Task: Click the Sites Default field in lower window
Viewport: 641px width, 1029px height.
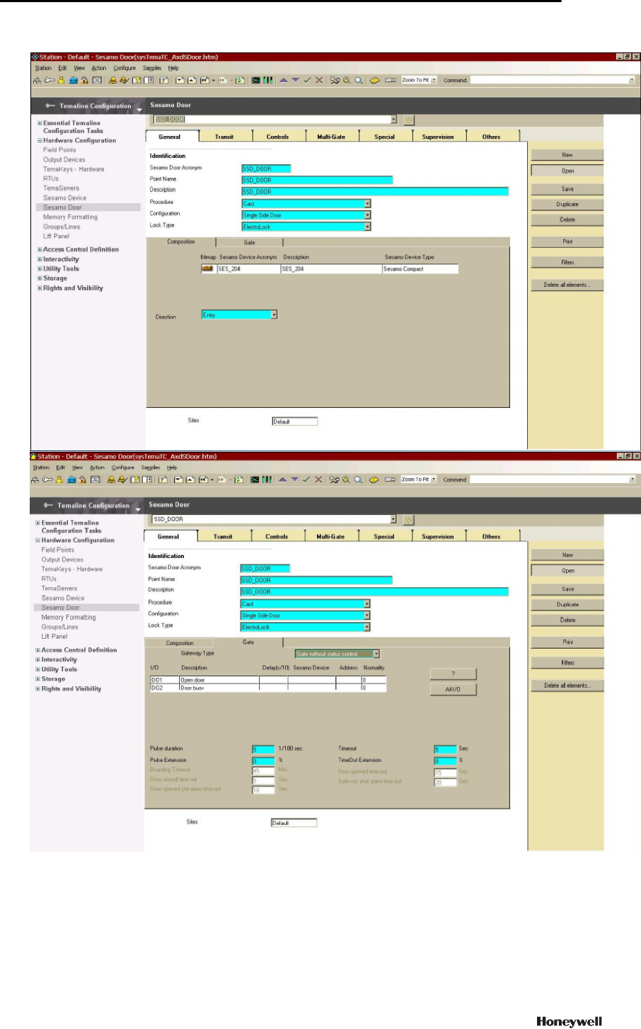Action: (x=294, y=823)
